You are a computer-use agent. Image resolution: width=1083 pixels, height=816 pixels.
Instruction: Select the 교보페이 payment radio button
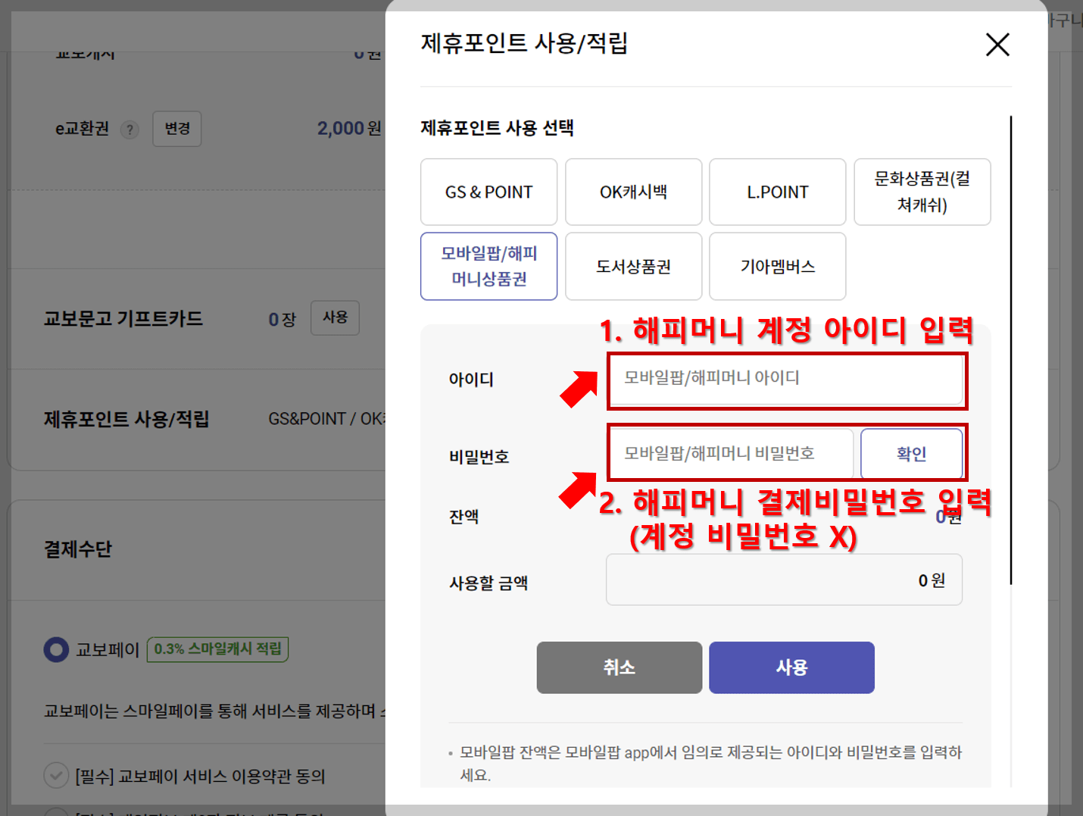(57, 649)
